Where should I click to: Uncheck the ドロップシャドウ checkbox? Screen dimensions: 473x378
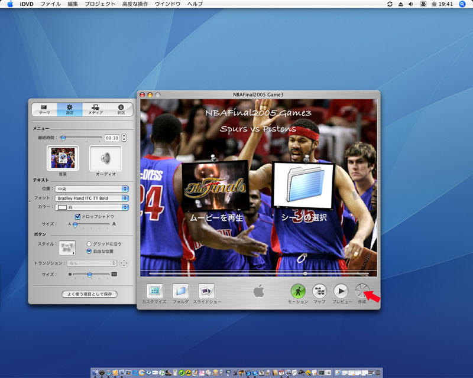point(77,217)
